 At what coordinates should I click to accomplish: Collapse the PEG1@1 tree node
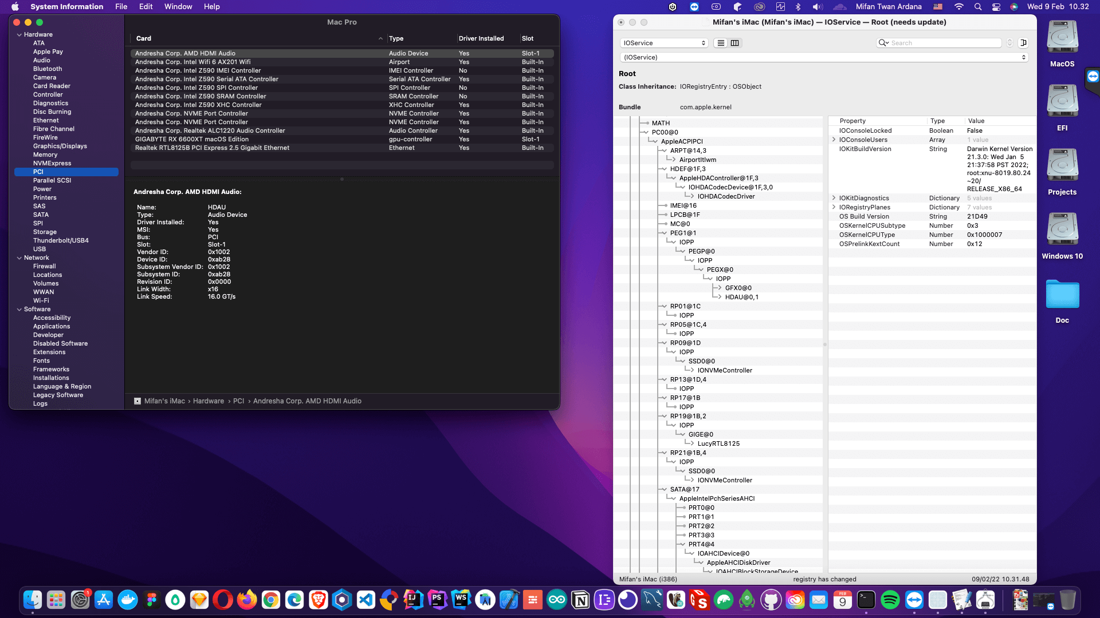point(663,233)
